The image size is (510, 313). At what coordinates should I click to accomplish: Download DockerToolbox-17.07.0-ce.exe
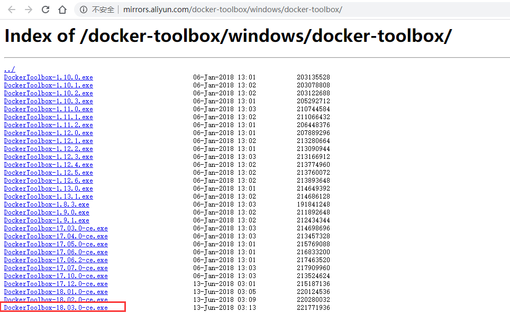pyautogui.click(x=55, y=267)
